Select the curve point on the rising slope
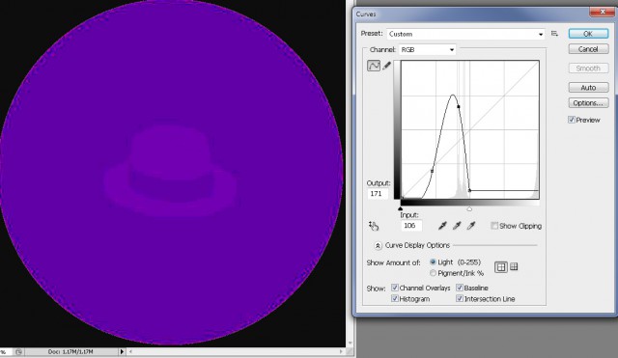This screenshot has height=358, width=618. [433, 171]
